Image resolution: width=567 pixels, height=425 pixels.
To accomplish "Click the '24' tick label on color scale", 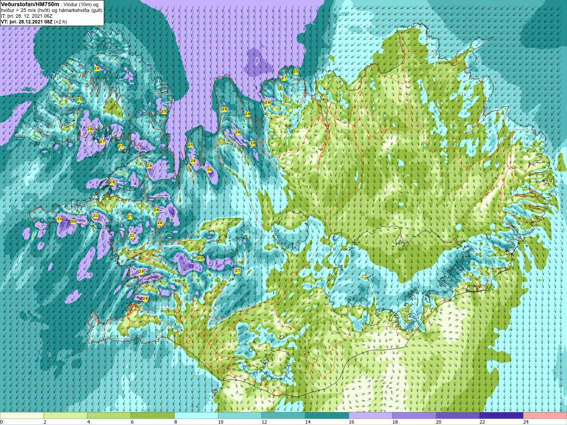I will [x=526, y=422].
